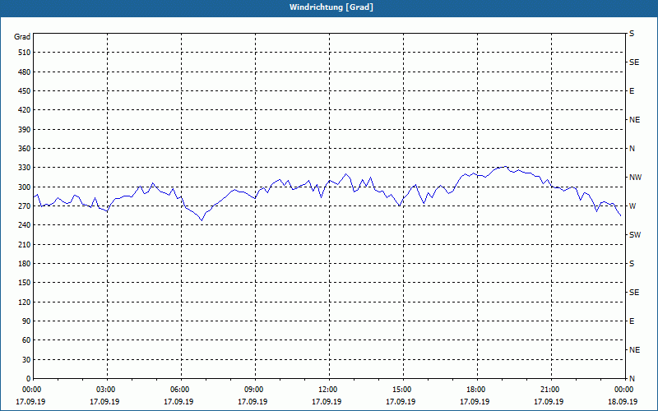Click the 240 value on left axis
This screenshot has width=658, height=411.
click(x=25, y=225)
